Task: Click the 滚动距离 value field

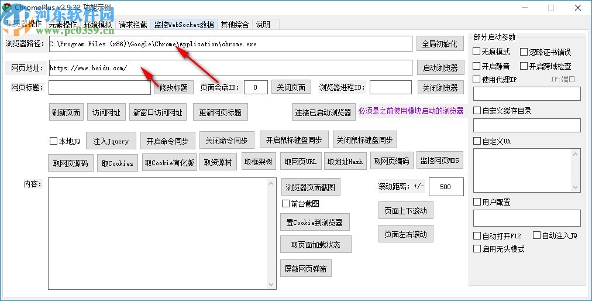Action: (446, 187)
